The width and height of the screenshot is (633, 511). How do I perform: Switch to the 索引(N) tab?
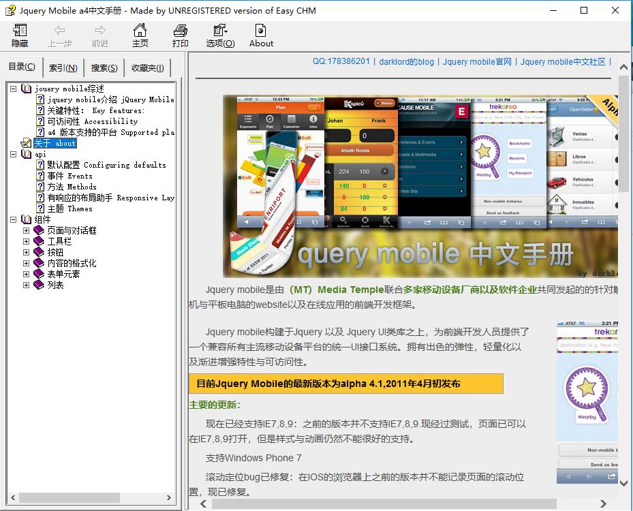coord(63,68)
